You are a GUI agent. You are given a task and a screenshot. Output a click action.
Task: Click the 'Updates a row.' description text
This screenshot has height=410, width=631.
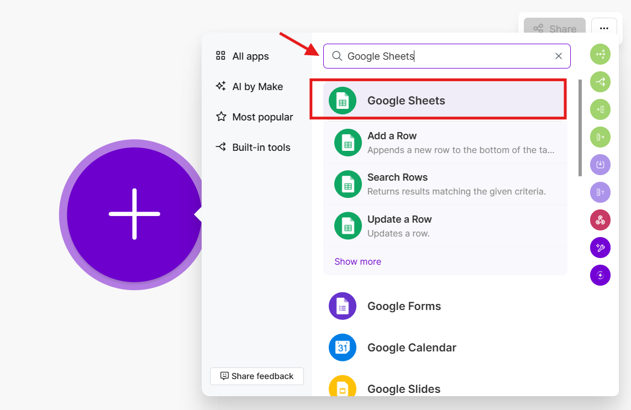click(x=398, y=233)
